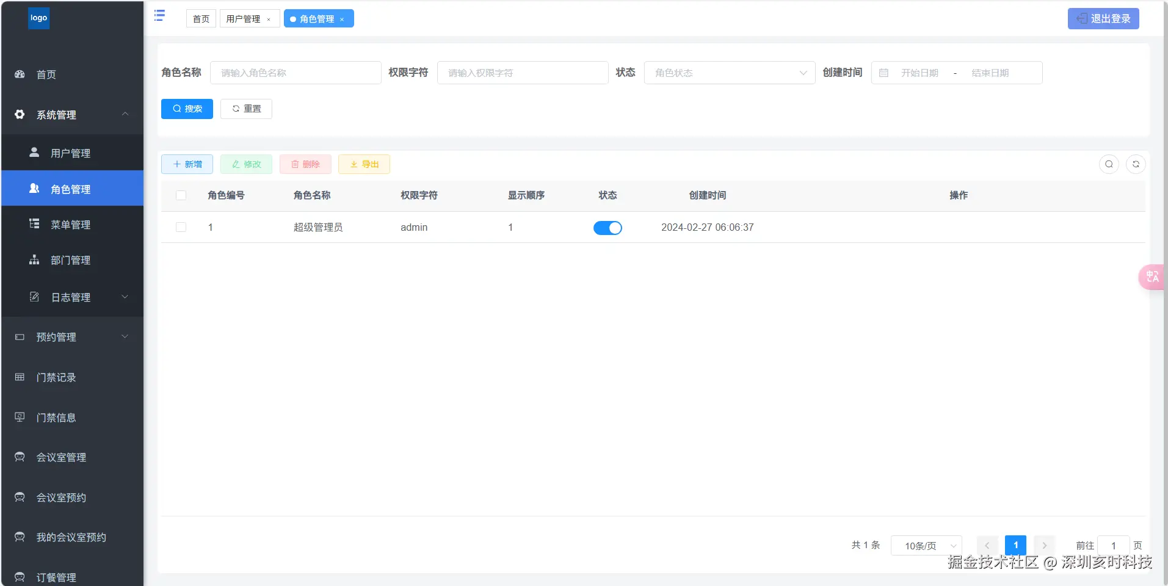Click the monitor icon beside 门禁信息
The width and height of the screenshot is (1168, 586).
(20, 417)
